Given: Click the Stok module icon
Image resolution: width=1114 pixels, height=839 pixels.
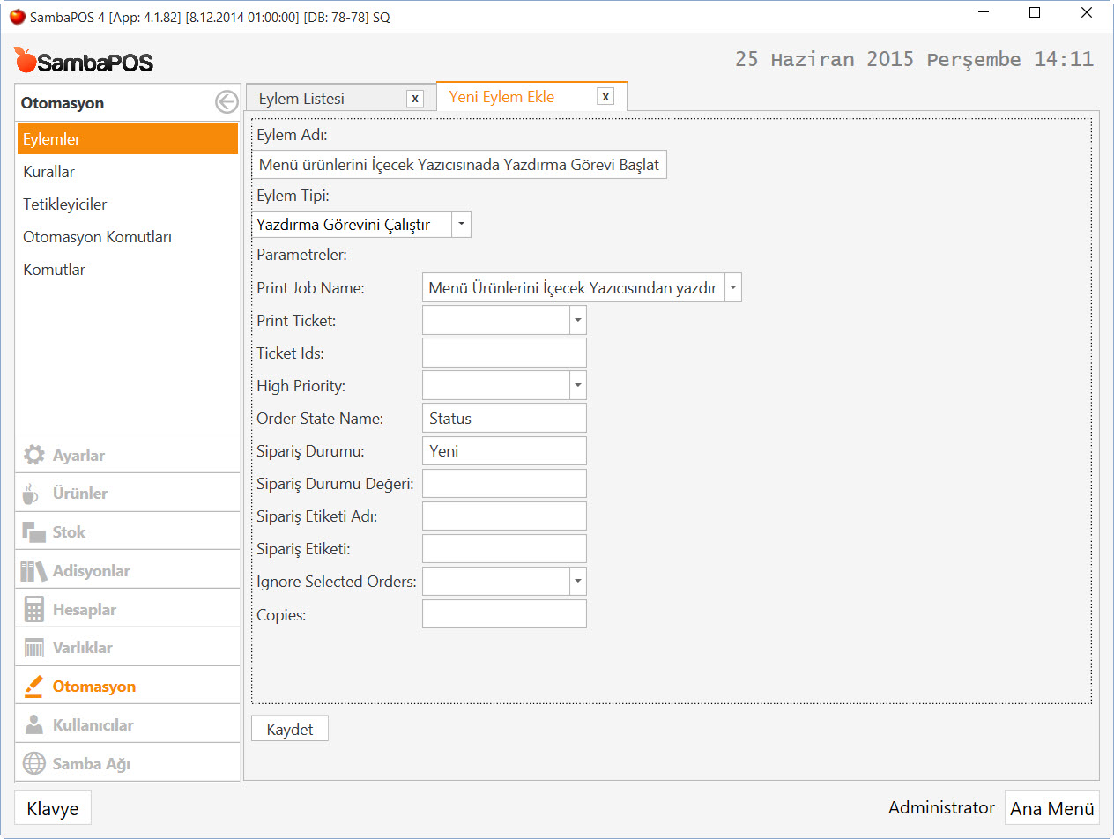Looking at the screenshot, I should (33, 532).
